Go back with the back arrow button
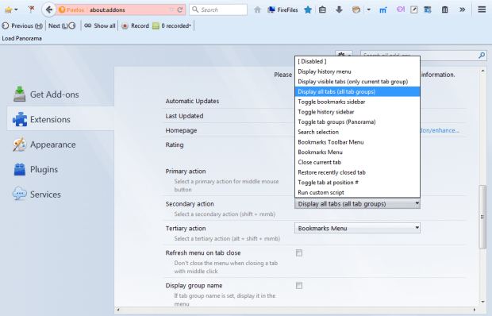This screenshot has width=492, height=316. pos(48,10)
